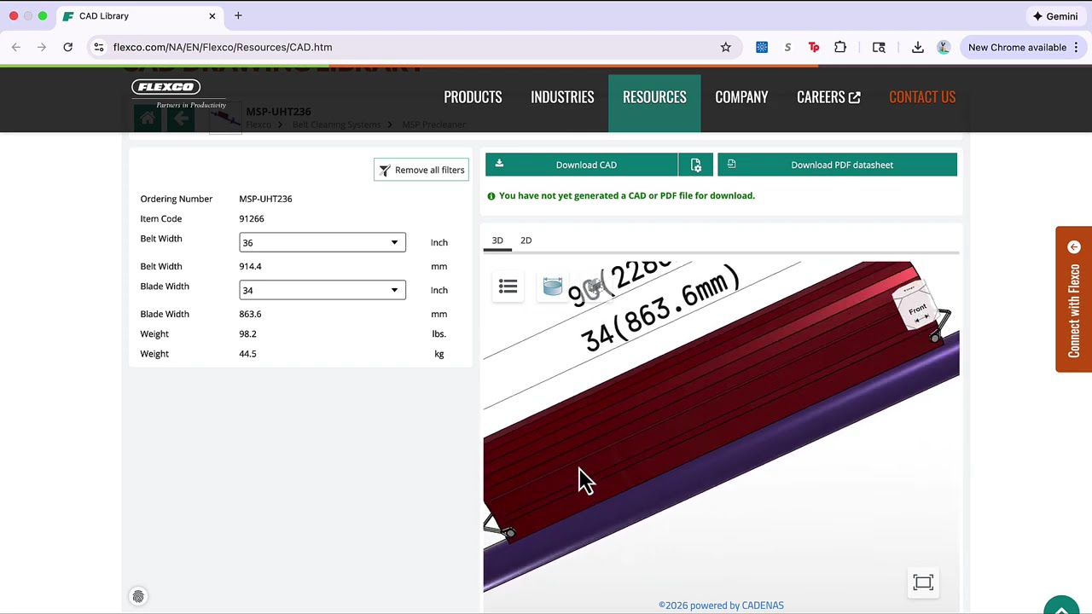Close the CAD Library tab

click(x=212, y=15)
